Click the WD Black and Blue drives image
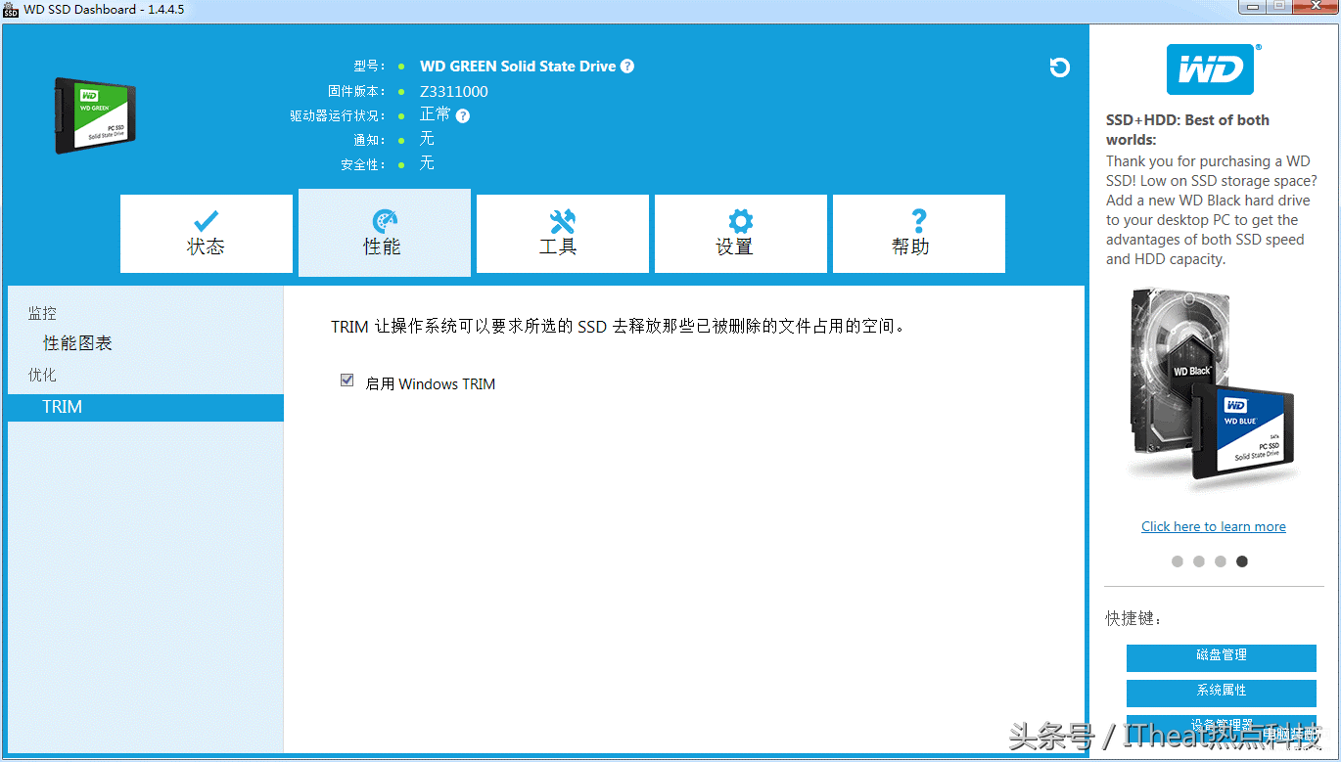Viewport: 1341px width, 762px height. click(x=1213, y=389)
